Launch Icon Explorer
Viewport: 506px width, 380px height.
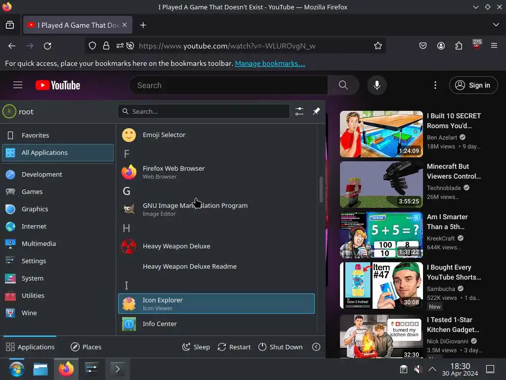(216, 304)
